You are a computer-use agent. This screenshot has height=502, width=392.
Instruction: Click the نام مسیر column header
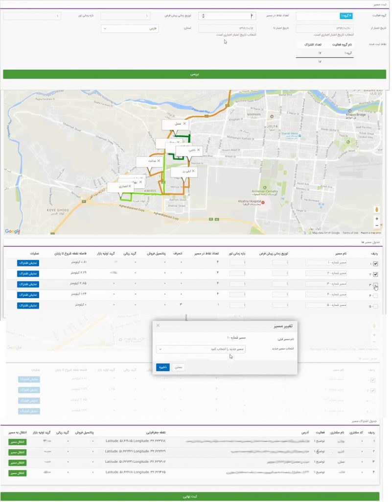click(x=341, y=253)
